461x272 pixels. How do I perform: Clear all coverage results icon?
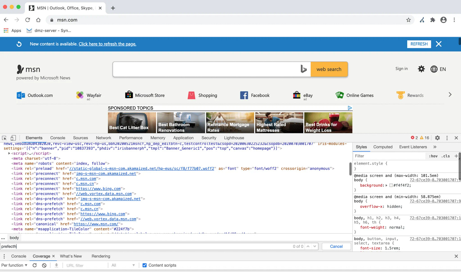[x=44, y=265]
